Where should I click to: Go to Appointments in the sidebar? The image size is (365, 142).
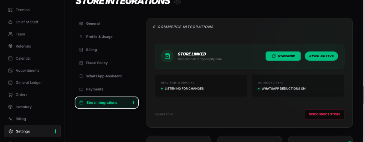pos(27,71)
